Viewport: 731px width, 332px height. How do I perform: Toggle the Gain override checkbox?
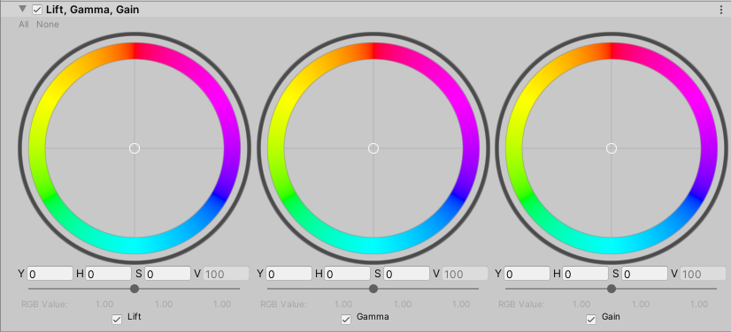591,320
